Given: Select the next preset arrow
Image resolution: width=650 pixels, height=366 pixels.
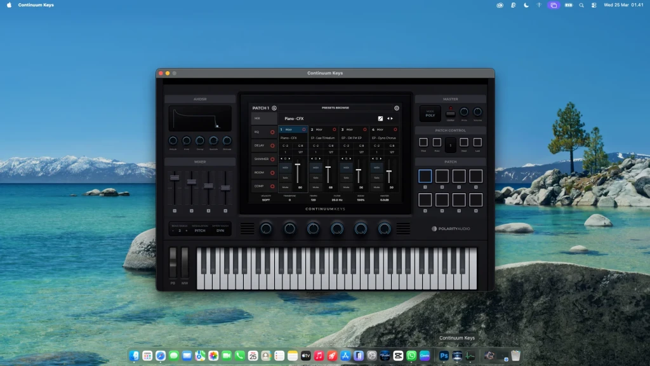Looking at the screenshot, I should click(x=392, y=118).
